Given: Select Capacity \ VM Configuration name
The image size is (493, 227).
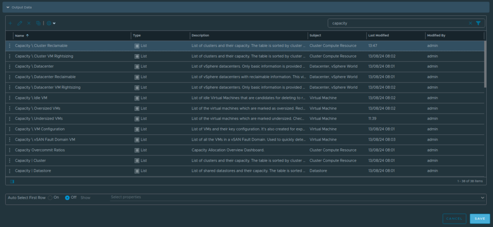Looking at the screenshot, I should tap(40, 129).
